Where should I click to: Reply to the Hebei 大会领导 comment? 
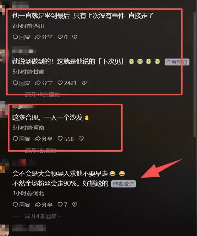[21, 205]
